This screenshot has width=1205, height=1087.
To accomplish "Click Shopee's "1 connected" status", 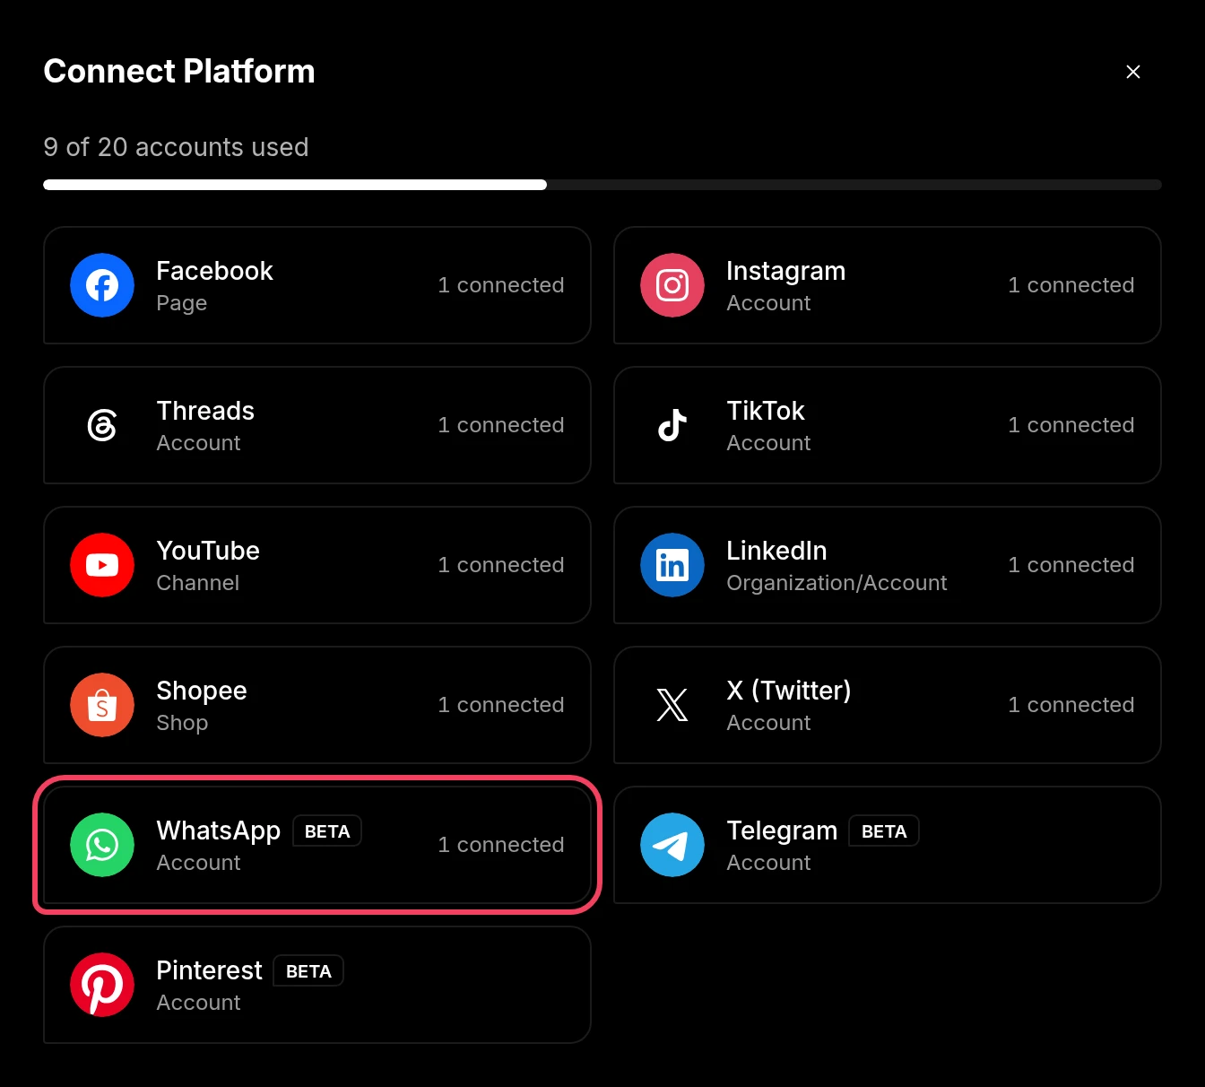I will (501, 705).
